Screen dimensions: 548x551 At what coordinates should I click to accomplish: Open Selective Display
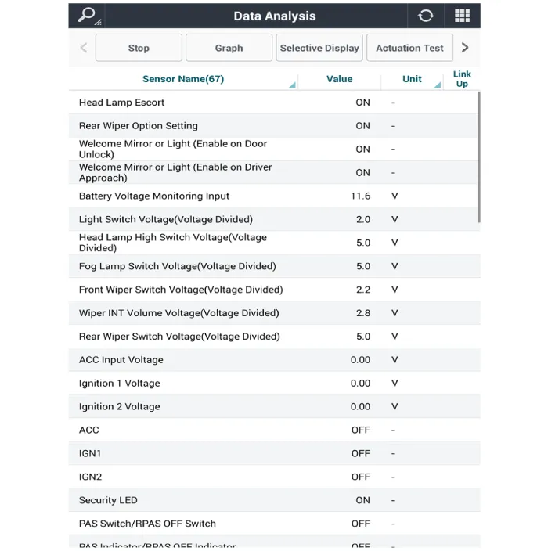[319, 48]
